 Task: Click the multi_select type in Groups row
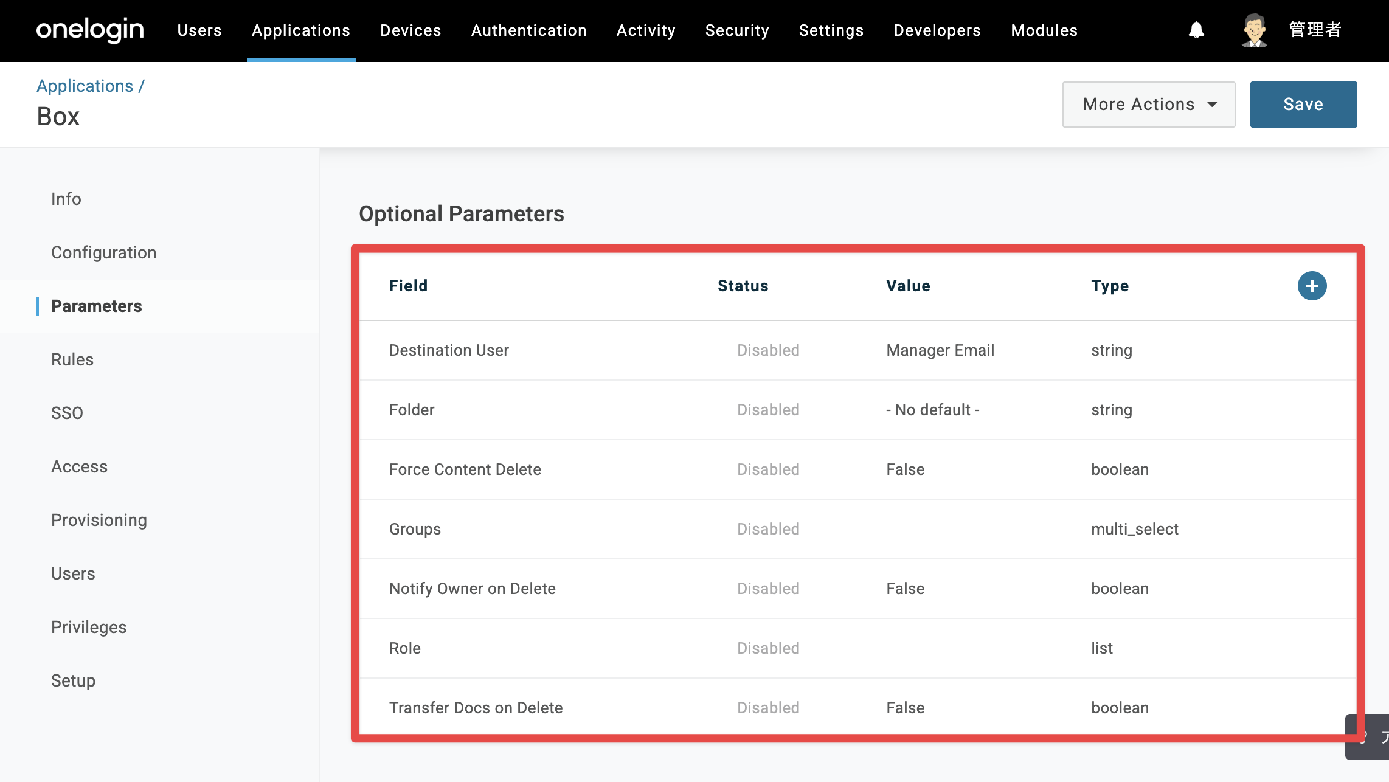[1135, 529]
